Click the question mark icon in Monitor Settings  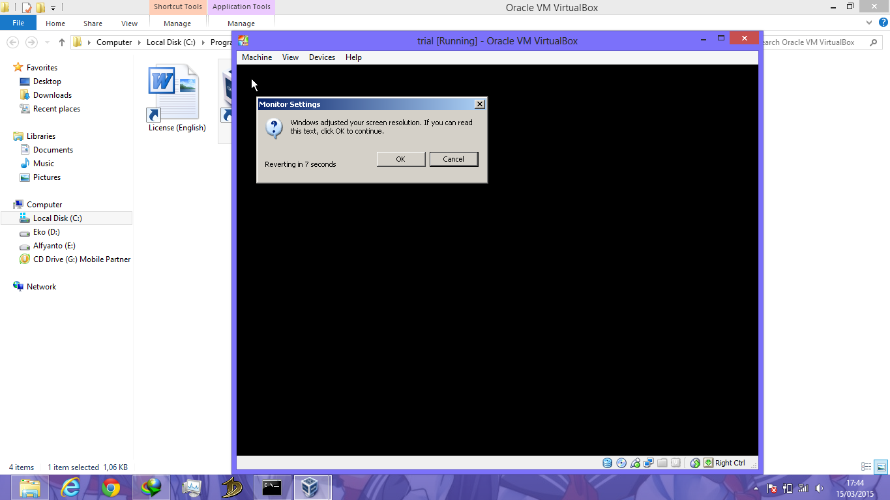(274, 128)
